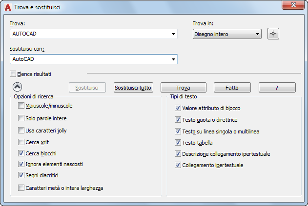The image size is (308, 206).
Task: Click the Trova button
Action: point(184,88)
